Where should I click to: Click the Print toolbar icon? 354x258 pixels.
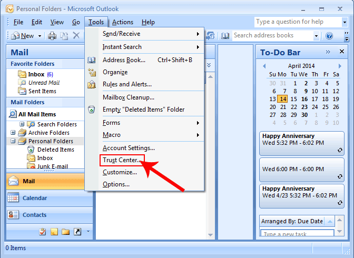click(x=52, y=36)
